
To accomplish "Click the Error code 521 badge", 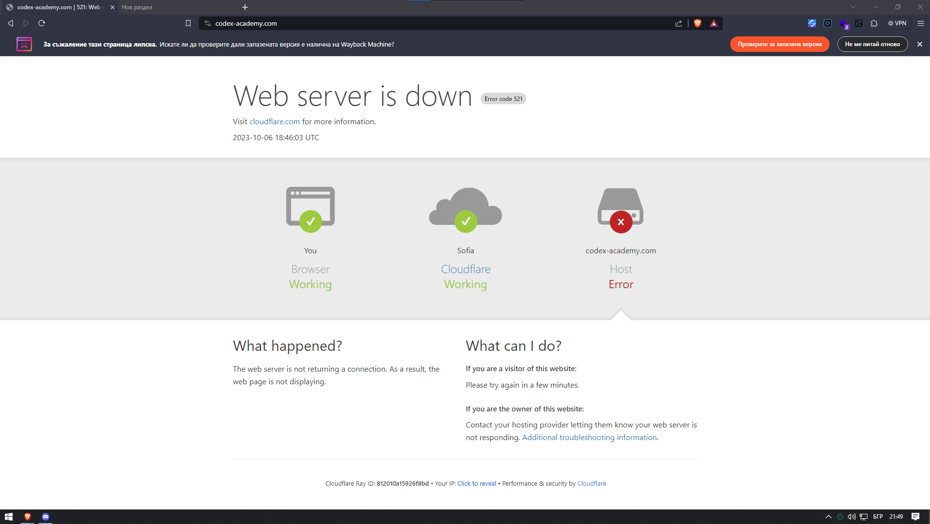I will pos(504,99).
